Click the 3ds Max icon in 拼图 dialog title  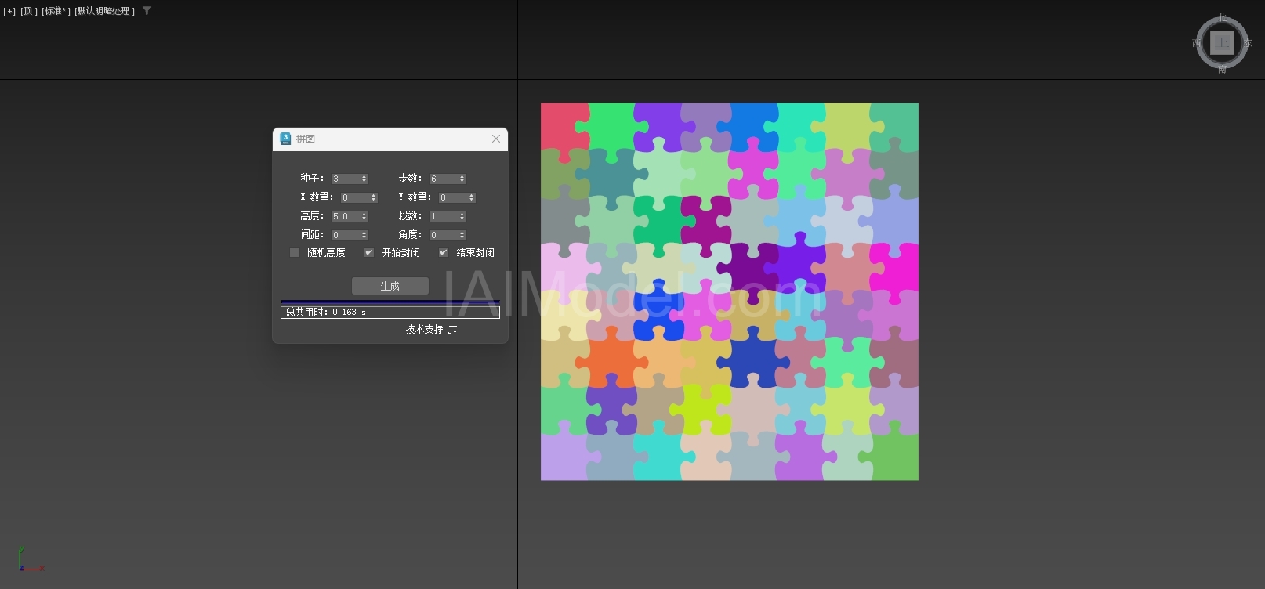point(285,139)
